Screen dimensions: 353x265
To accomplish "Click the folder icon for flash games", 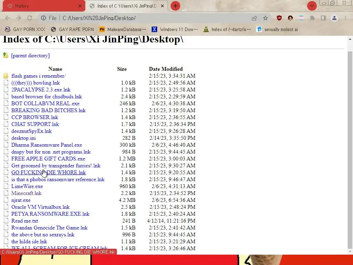I will tap(6, 76).
